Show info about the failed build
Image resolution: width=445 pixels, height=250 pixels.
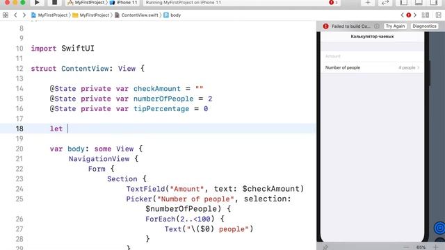377,26
